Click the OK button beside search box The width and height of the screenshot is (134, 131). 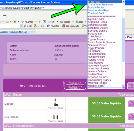25,26
